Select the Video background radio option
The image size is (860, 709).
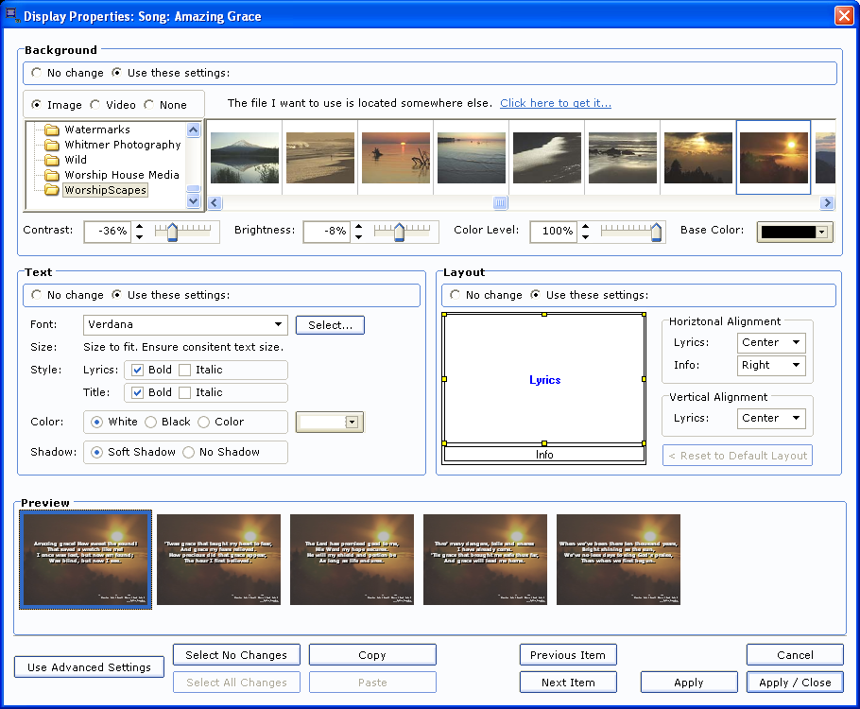point(96,105)
